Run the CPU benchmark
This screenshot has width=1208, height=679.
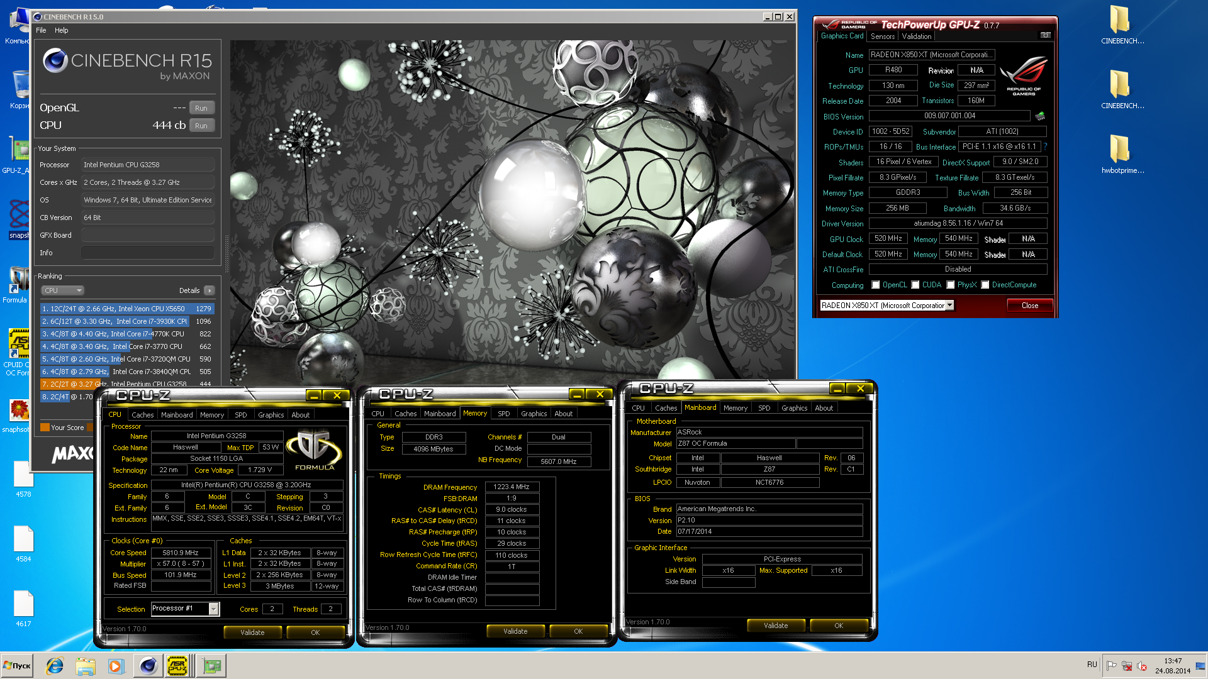tap(201, 126)
